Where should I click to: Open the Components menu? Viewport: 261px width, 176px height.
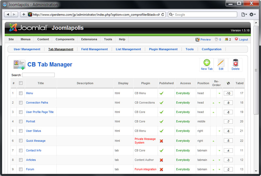click(65, 39)
